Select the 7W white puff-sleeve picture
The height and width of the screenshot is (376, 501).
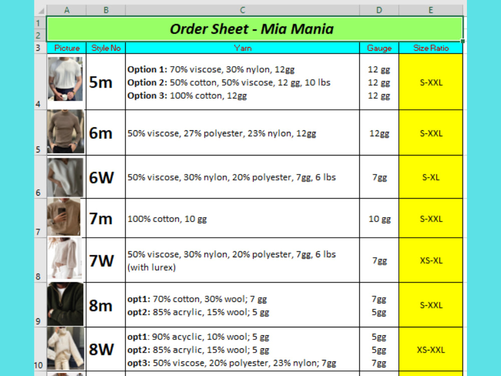(x=65, y=258)
